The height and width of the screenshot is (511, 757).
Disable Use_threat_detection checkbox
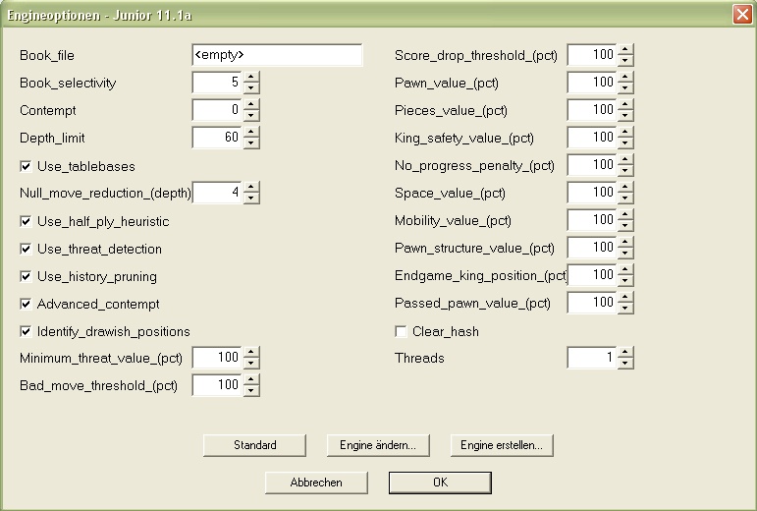point(26,250)
